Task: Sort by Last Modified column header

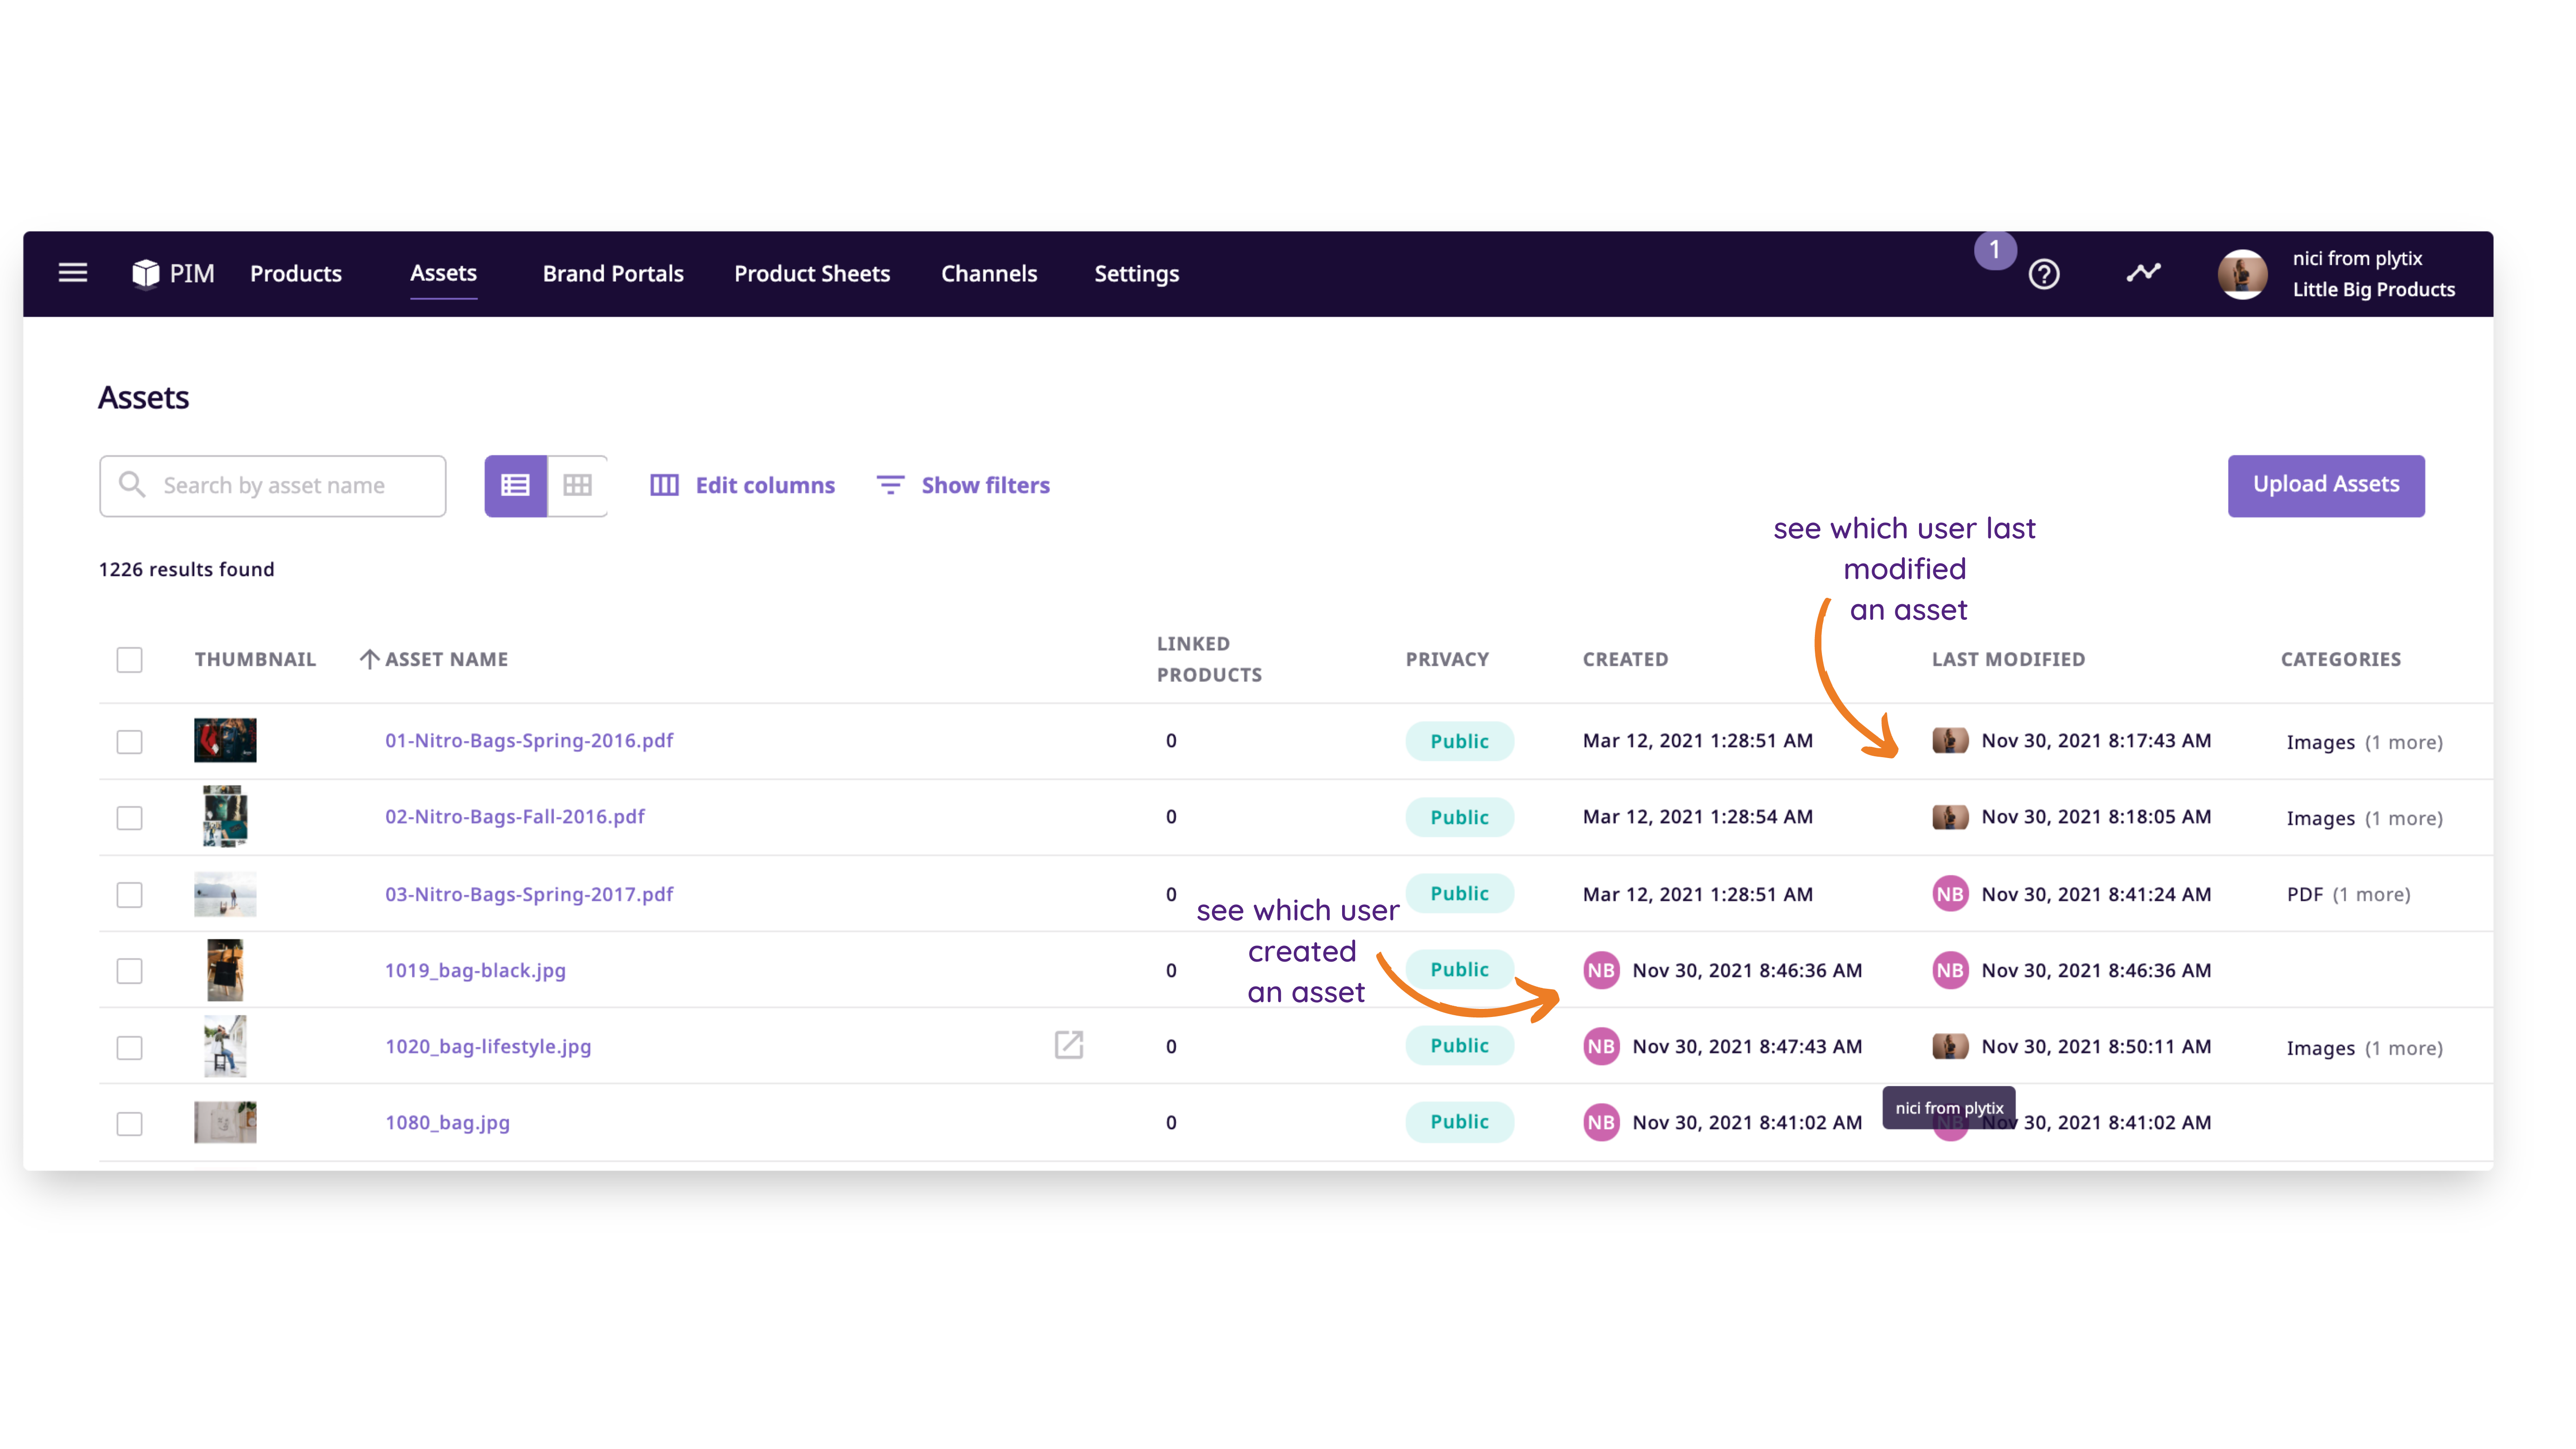Action: pos(2008,659)
